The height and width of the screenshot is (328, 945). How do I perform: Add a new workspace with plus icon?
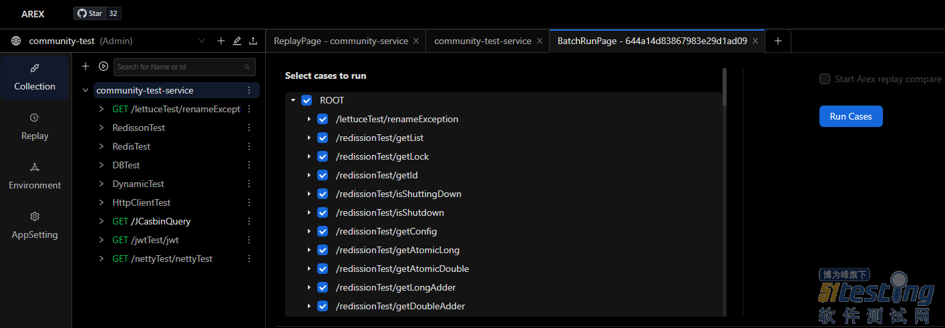(x=221, y=41)
